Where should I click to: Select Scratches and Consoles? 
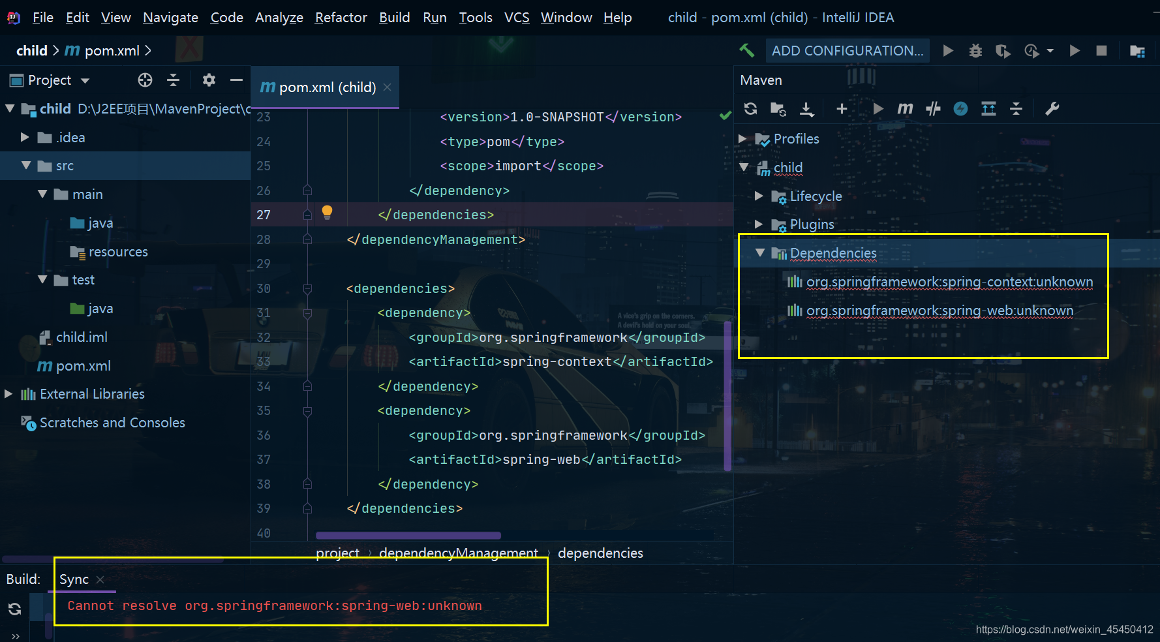103,422
